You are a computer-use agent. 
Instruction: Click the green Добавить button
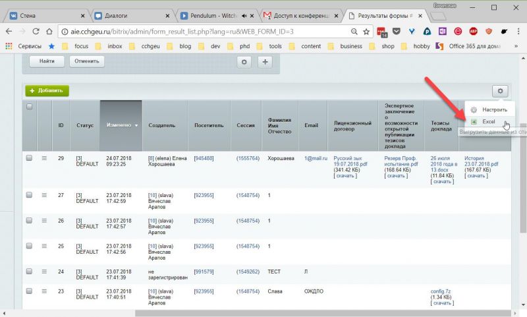click(46, 91)
